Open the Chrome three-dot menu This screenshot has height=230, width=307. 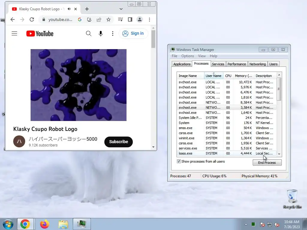point(149,19)
